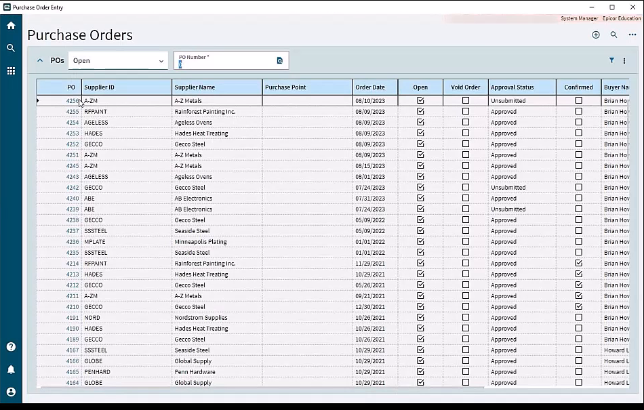Toggle Void Order checkbox for PO 4255
This screenshot has height=410, width=644.
[x=465, y=111]
